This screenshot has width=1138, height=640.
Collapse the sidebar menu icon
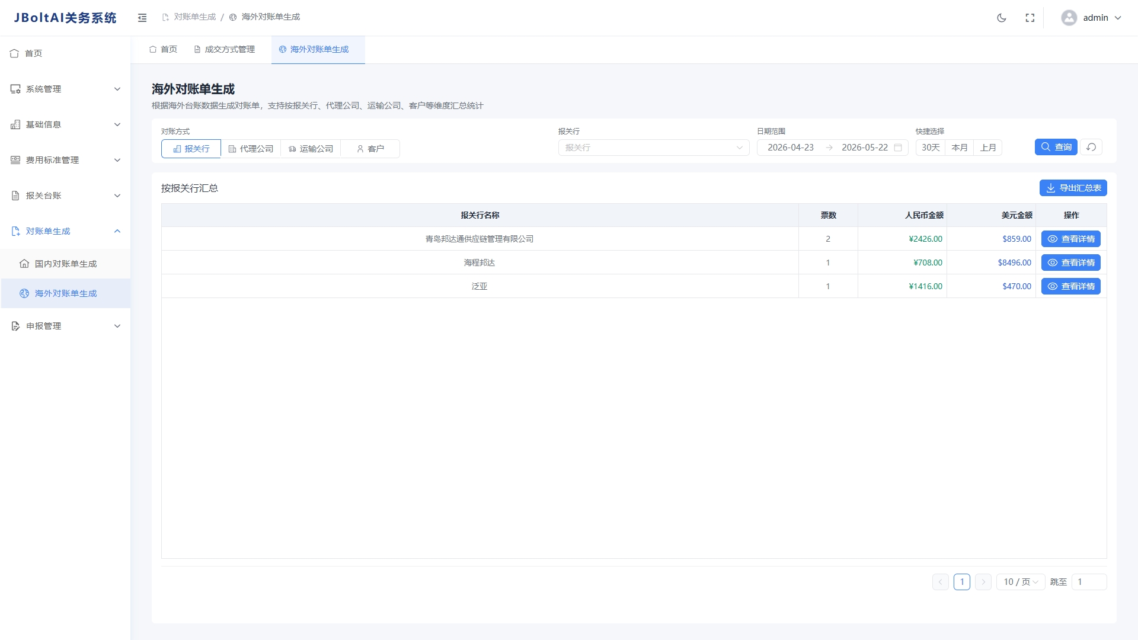[142, 18]
